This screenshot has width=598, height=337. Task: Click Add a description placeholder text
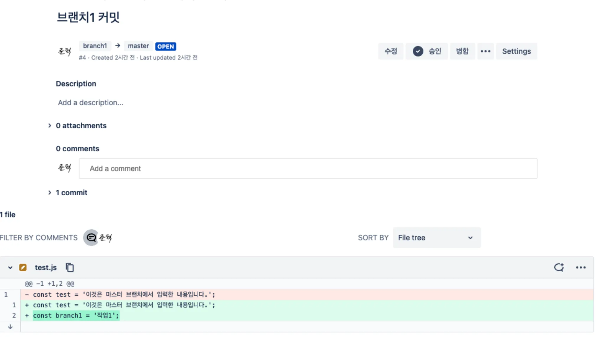click(x=91, y=103)
